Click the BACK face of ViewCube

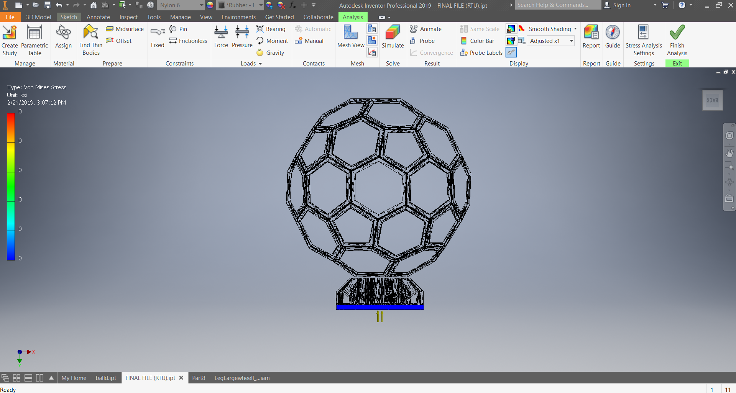pos(712,100)
